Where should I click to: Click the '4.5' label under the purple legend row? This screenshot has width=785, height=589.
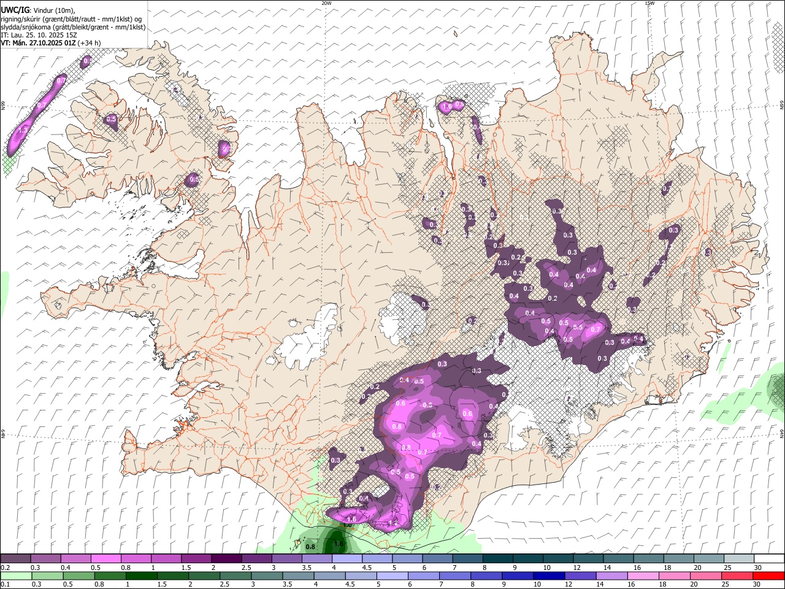click(x=367, y=568)
